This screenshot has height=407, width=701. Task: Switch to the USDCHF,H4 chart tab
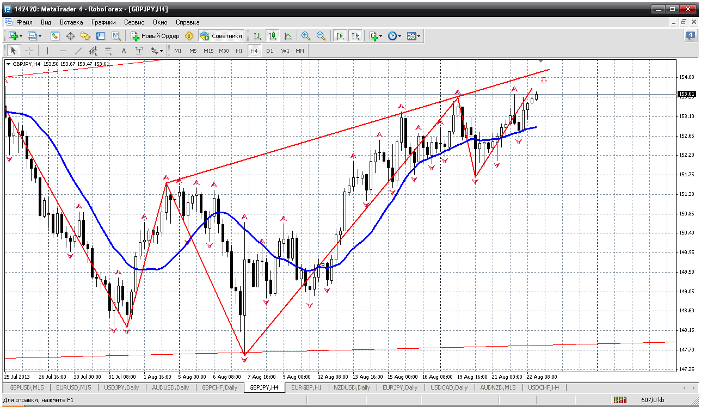544,387
